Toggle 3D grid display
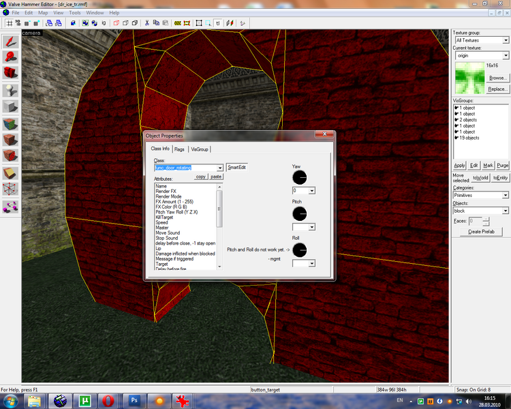The height and width of the screenshot is (409, 511). click(18, 23)
